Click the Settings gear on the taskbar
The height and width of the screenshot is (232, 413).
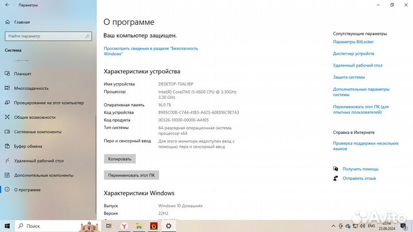(169, 226)
